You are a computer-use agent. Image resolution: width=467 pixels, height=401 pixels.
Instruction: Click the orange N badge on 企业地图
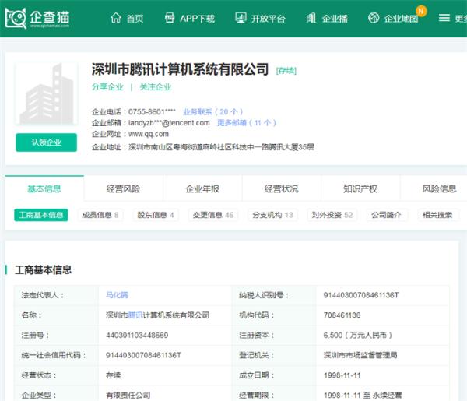421,11
